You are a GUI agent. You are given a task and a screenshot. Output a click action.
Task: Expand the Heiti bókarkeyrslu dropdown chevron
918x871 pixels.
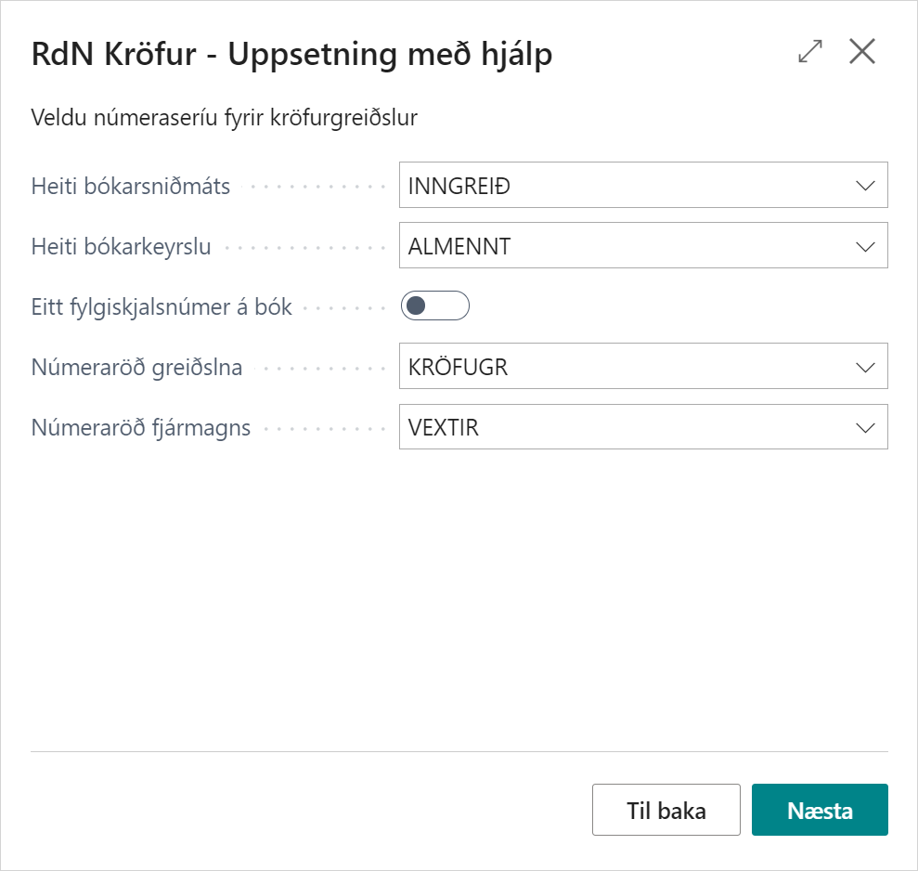865,246
